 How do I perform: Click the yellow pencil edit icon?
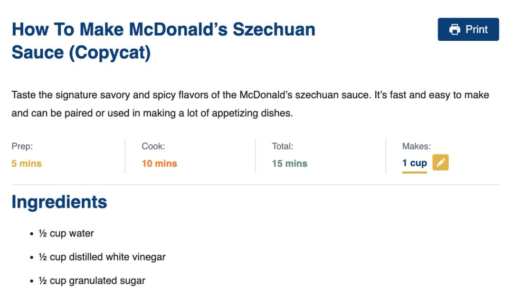[x=440, y=162]
